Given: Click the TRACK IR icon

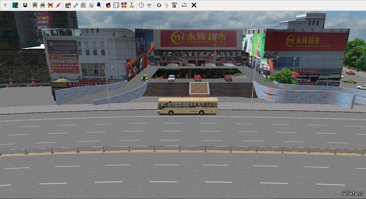Looking at the screenshot, I should [174, 5].
